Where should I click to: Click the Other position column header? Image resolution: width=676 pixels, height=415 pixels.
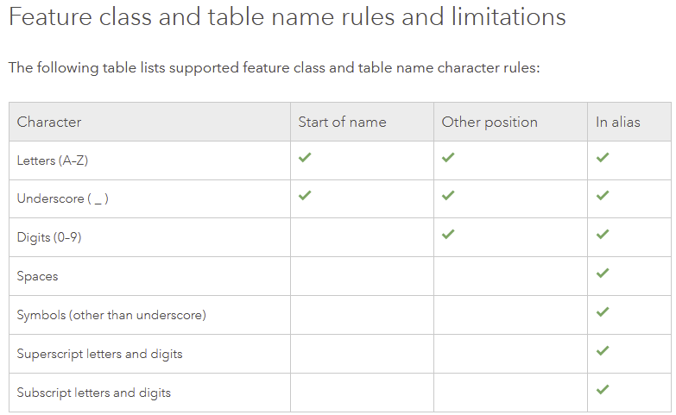coord(490,122)
